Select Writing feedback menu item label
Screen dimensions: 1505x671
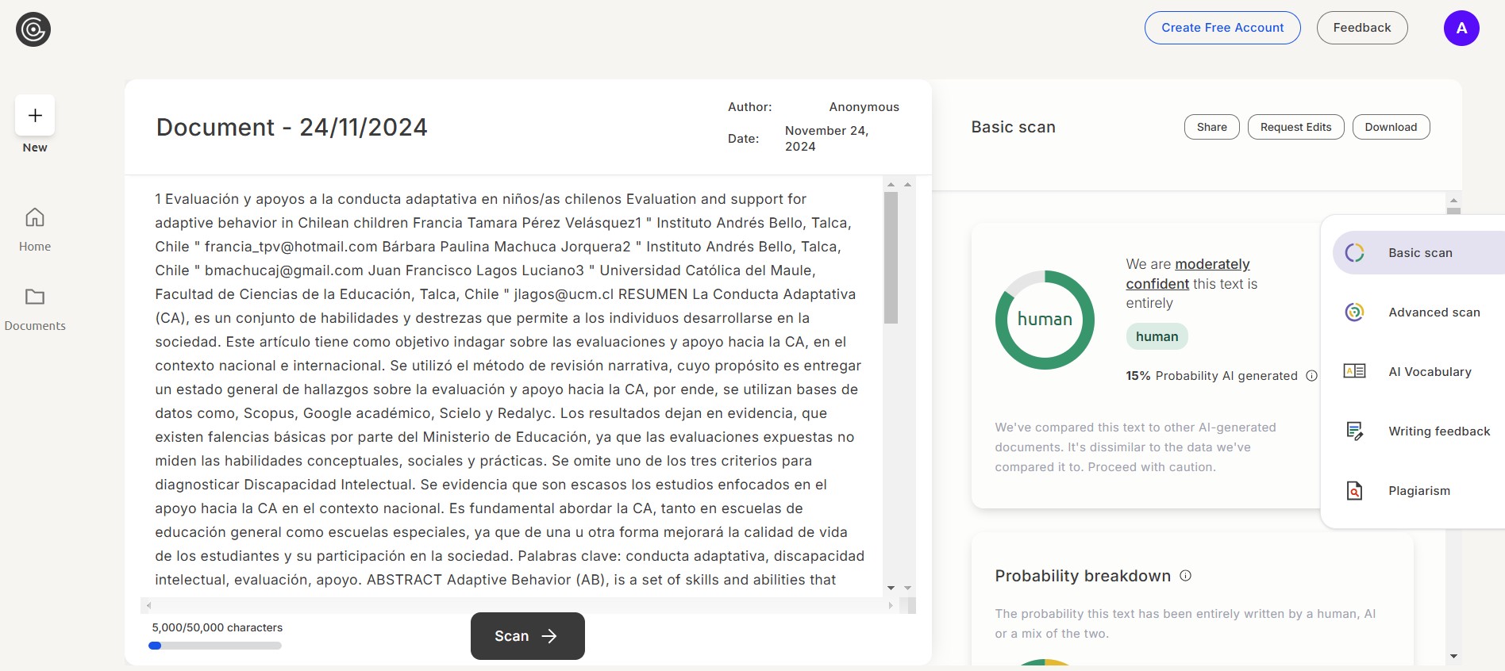click(x=1439, y=431)
